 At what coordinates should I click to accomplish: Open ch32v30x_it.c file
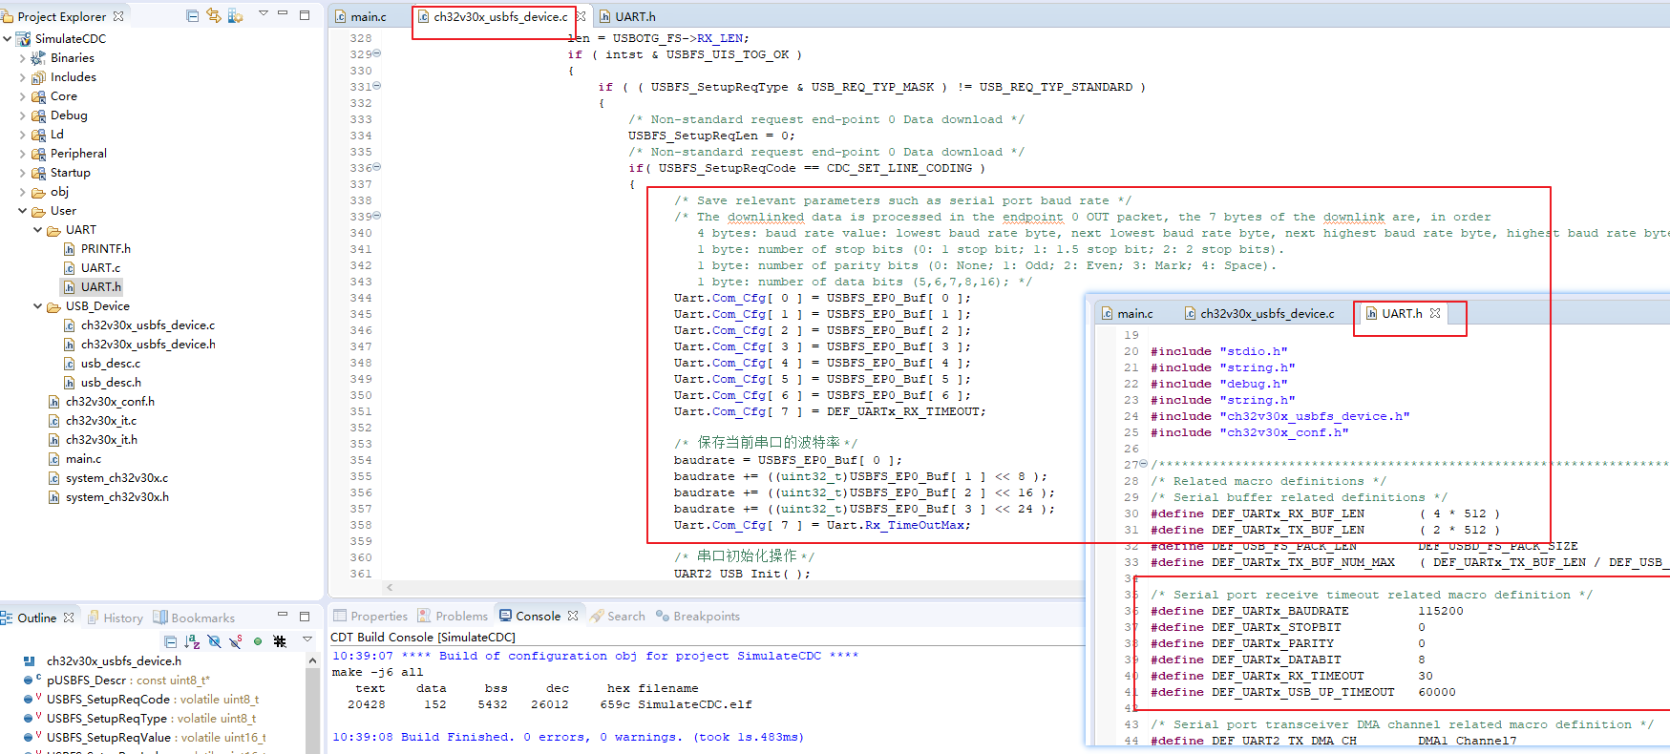tap(93, 421)
